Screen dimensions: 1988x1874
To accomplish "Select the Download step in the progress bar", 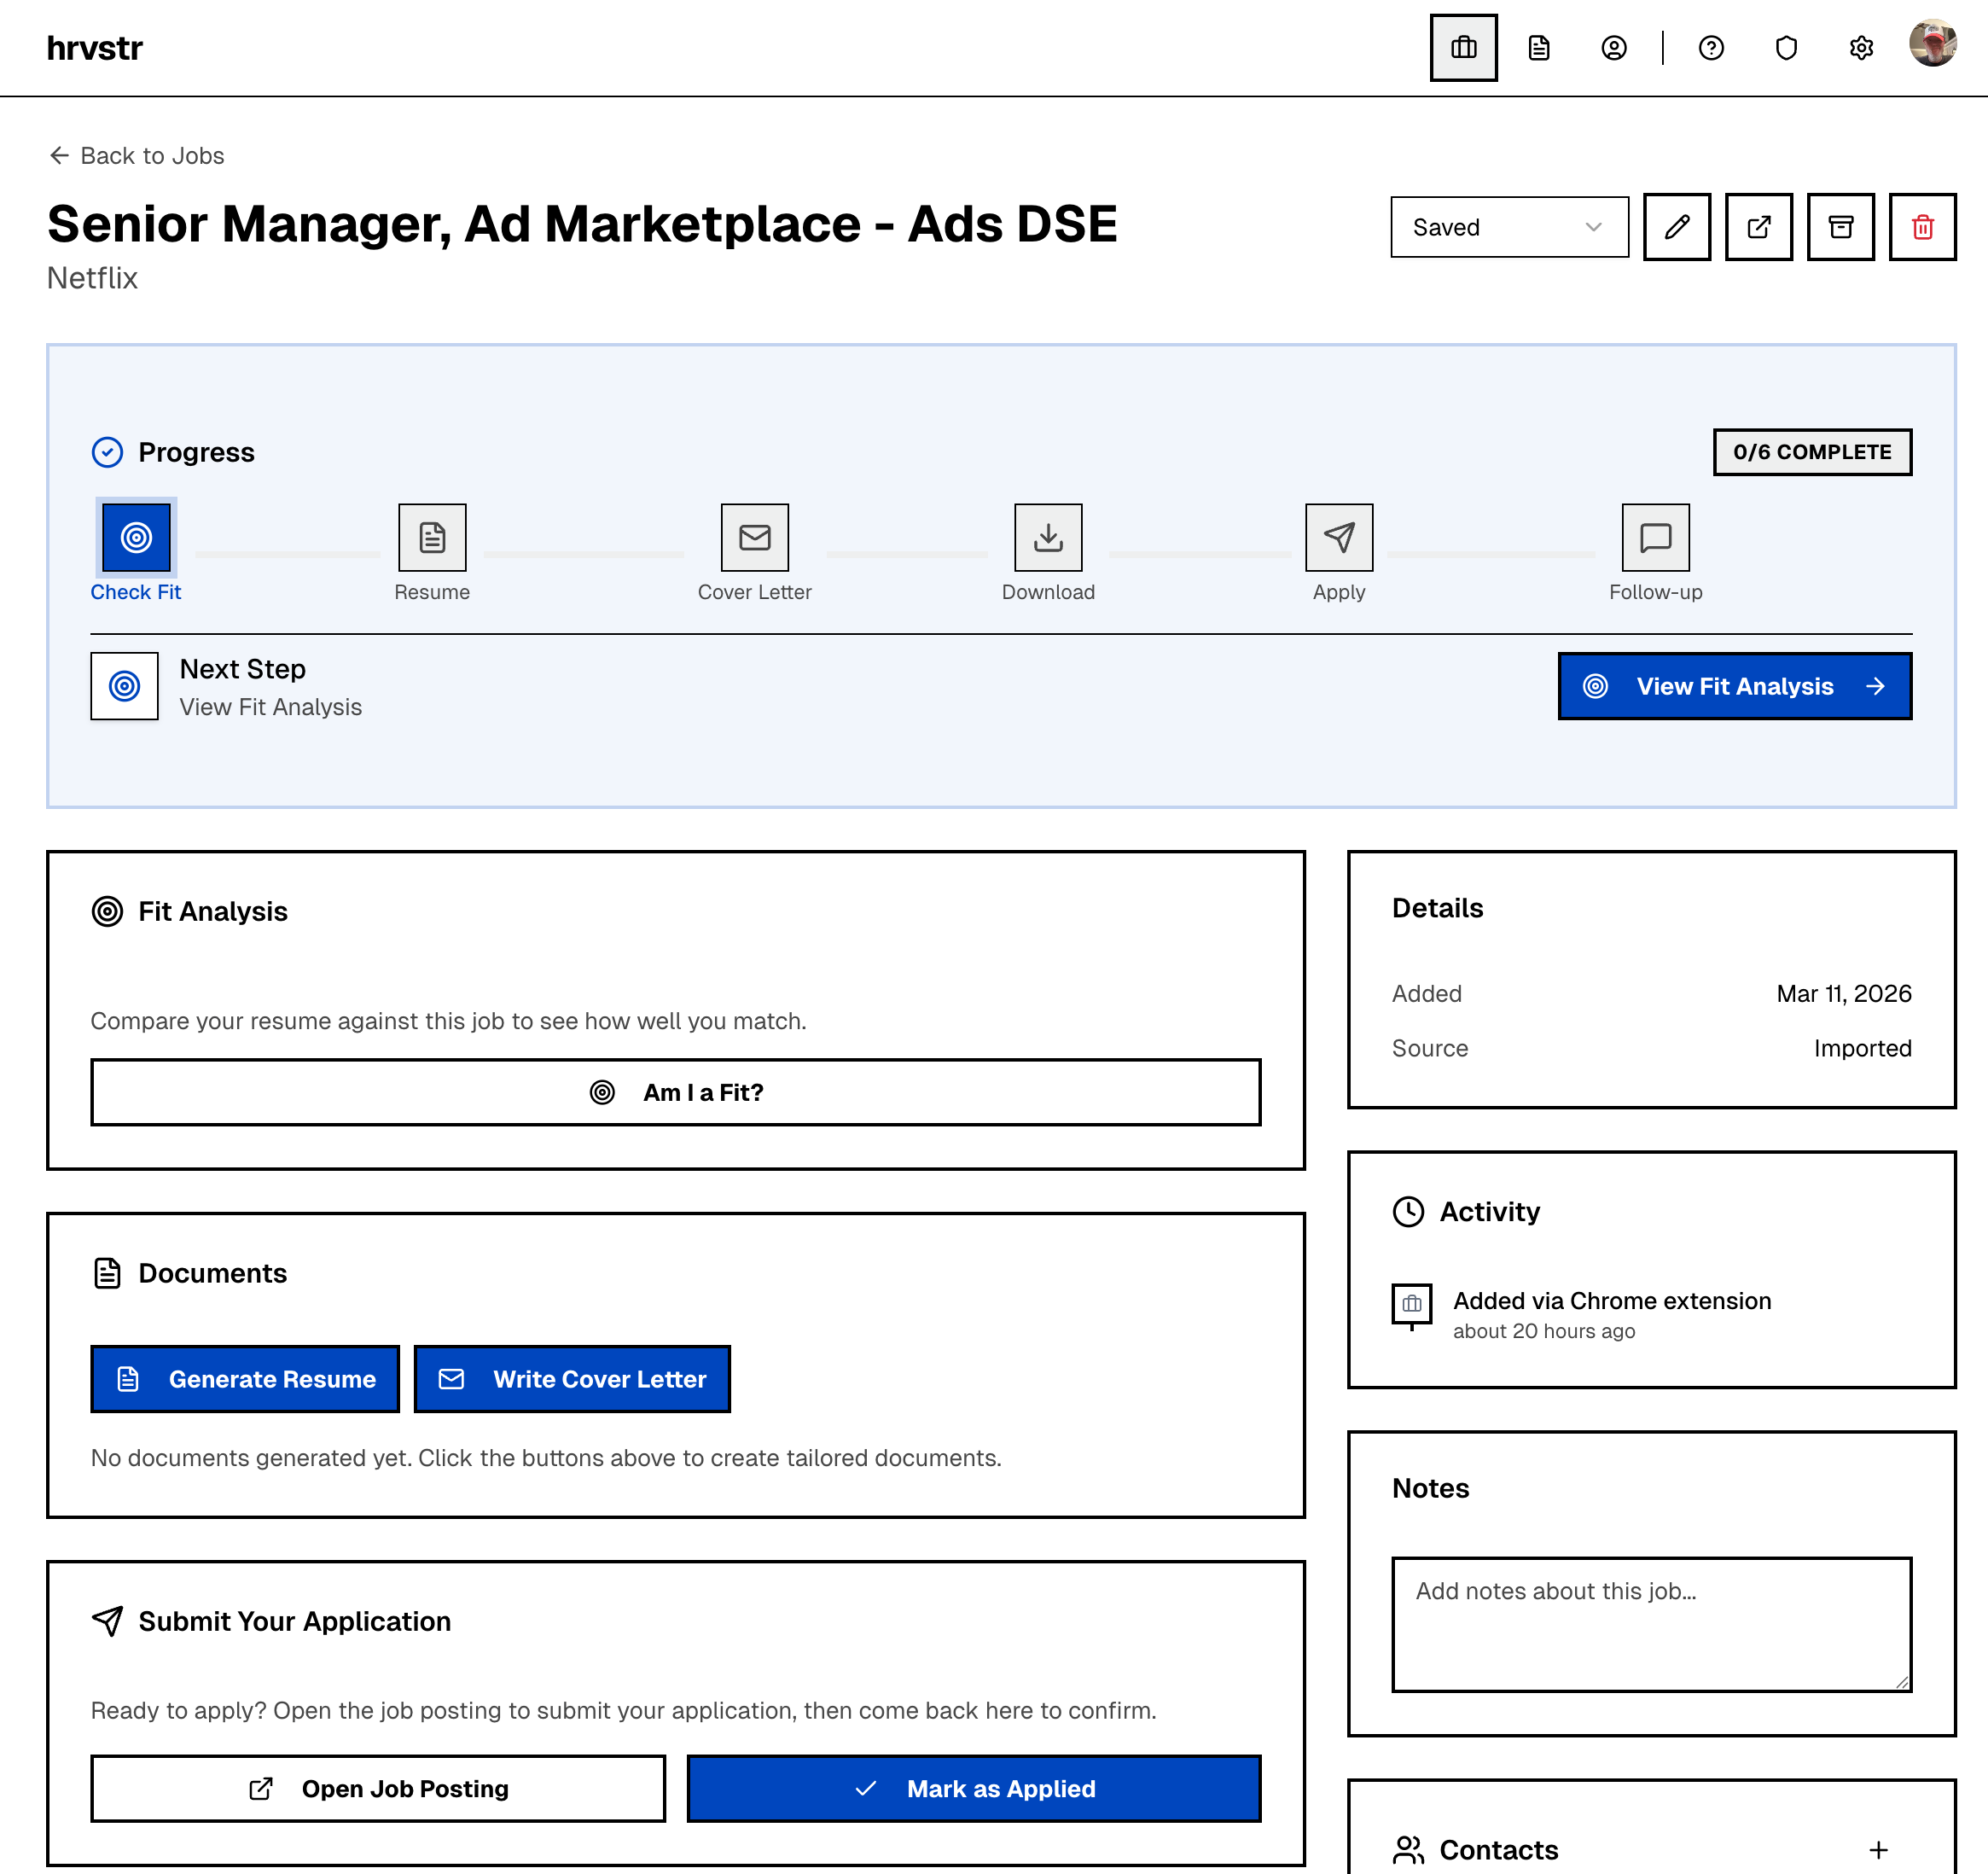I will click(1048, 537).
